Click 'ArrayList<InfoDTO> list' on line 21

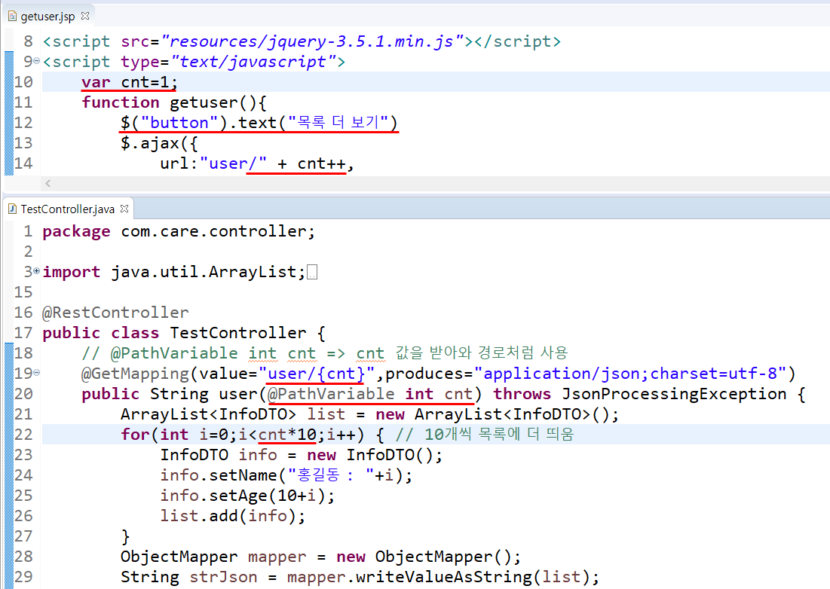233,414
